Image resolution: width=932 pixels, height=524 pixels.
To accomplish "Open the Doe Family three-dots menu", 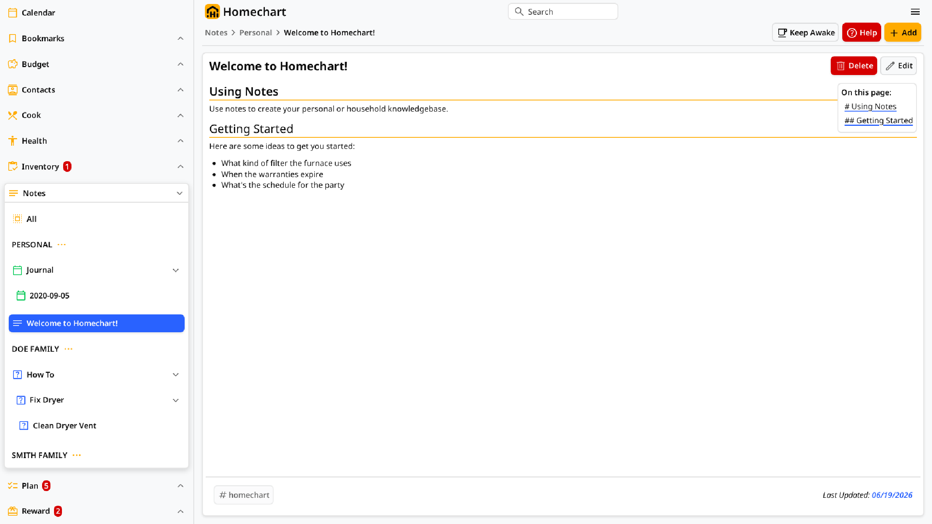I will [x=69, y=349].
